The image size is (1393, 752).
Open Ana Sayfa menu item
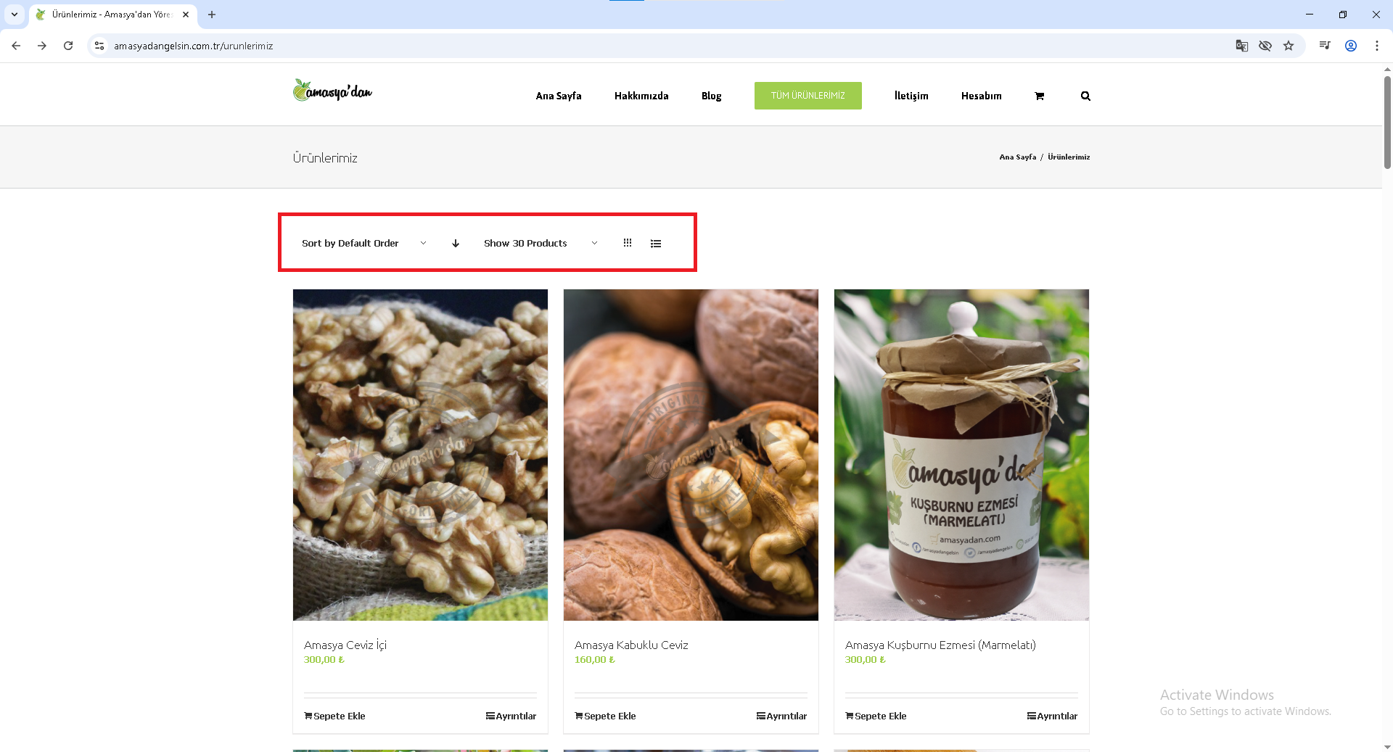click(559, 96)
